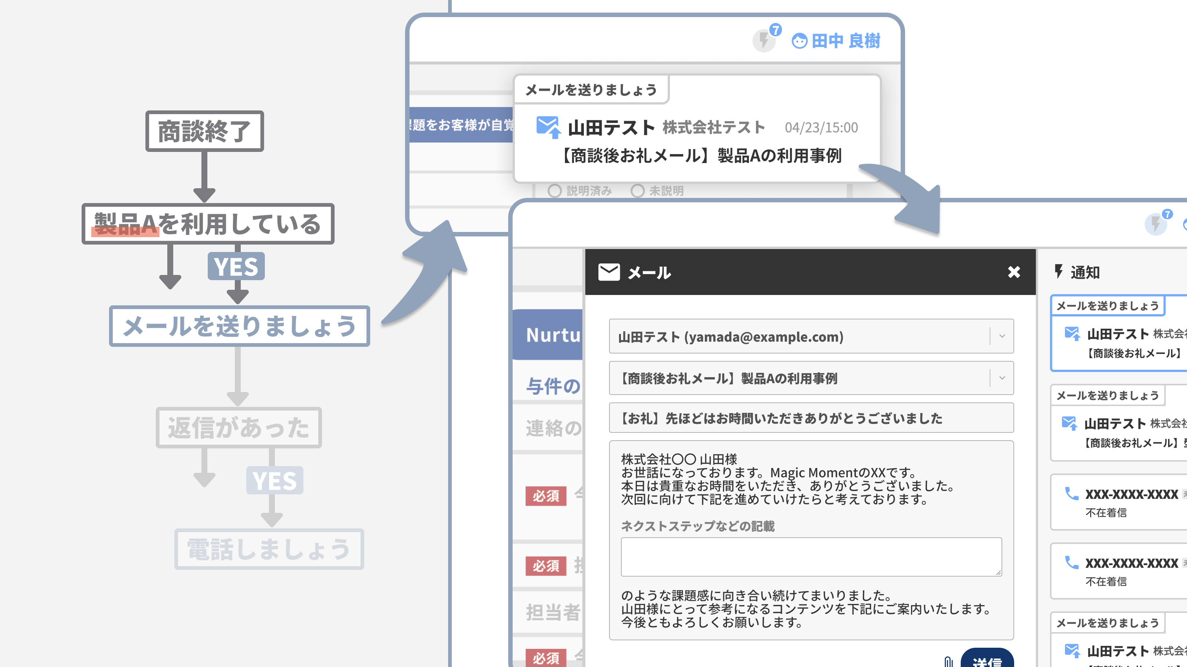Click the envelope icon in the メール header

(x=609, y=272)
